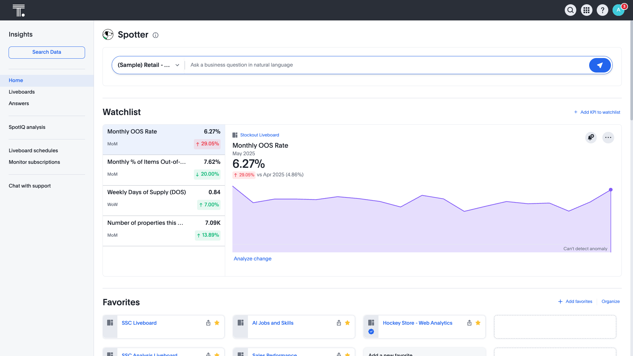Screen dimensions: 633x356
Task: Click the Search Data button
Action: pyautogui.click(x=47, y=52)
